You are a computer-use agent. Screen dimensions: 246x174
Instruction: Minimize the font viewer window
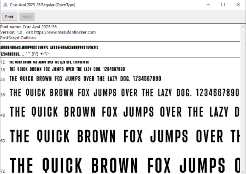(209, 4)
